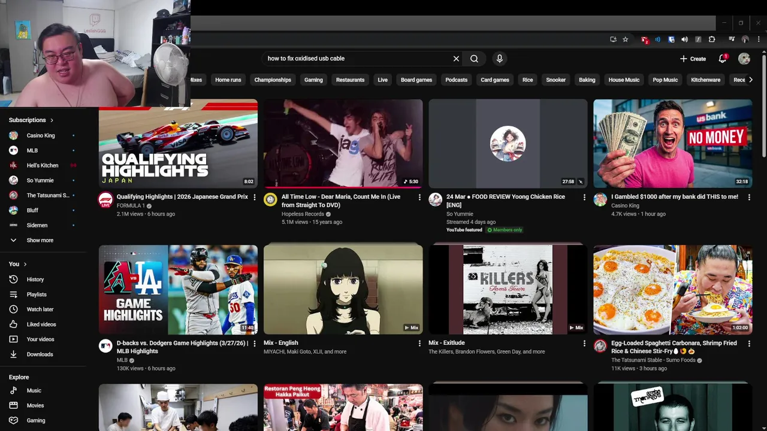This screenshot has height=431, width=767.
Task: Expand the You section header
Action: point(17,264)
